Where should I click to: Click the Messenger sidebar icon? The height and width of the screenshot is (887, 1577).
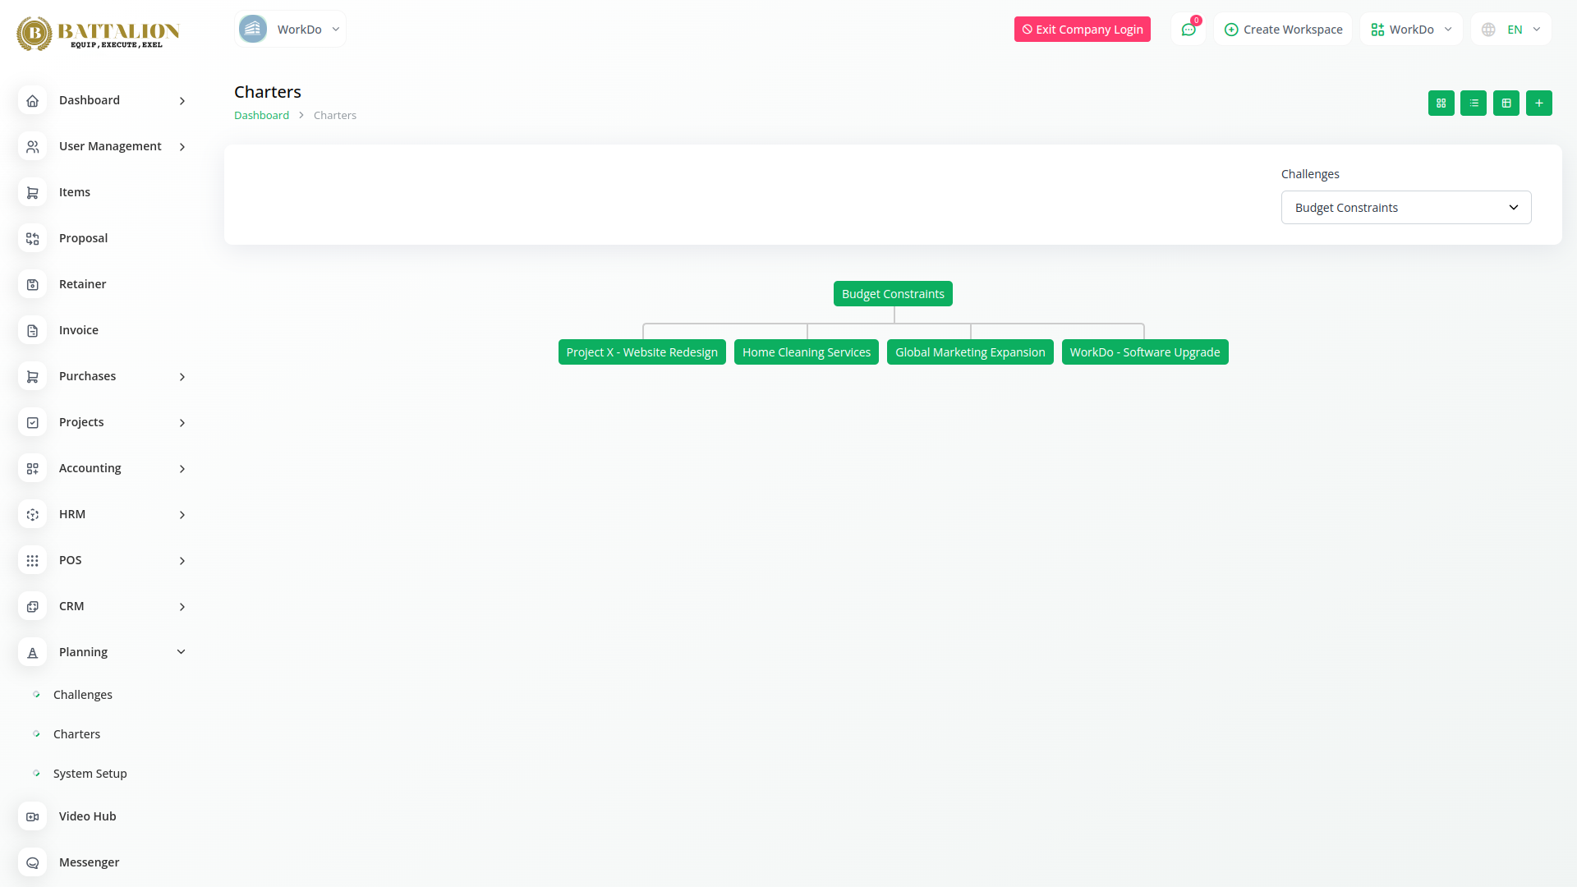(x=32, y=862)
